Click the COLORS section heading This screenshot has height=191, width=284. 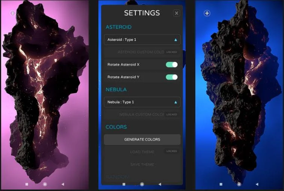coord(116,127)
